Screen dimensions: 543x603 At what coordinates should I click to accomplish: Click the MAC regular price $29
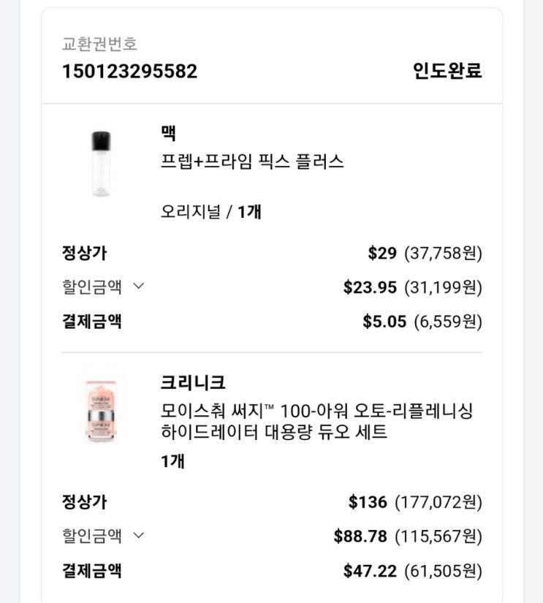tap(382, 254)
